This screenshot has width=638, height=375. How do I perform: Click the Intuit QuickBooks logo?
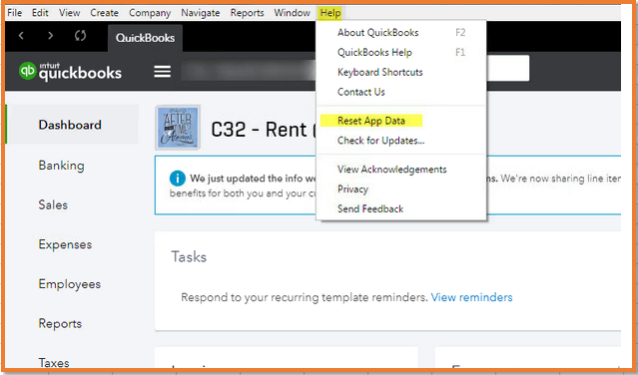(x=70, y=72)
